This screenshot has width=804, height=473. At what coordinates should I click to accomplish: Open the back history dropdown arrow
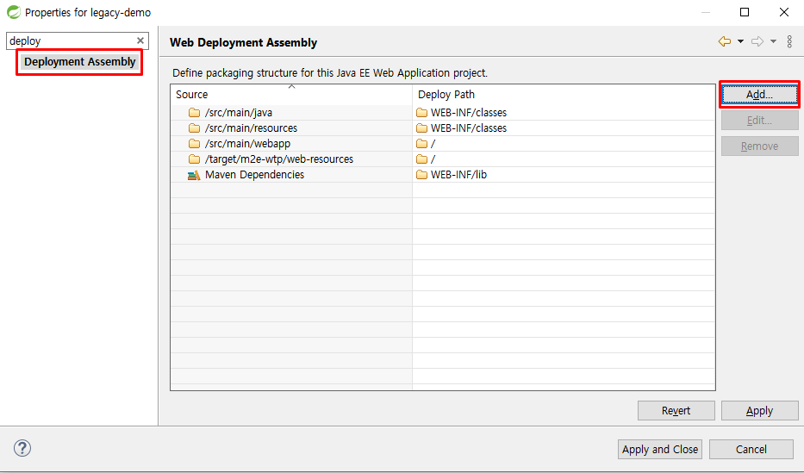click(740, 41)
